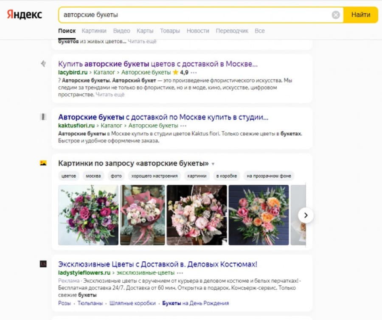Open the Букеты на День Рождения sitelink
382x320 pixels.
(x=195, y=303)
